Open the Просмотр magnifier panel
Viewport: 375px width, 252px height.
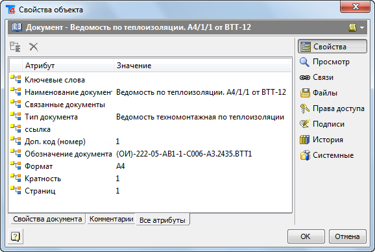tap(324, 62)
